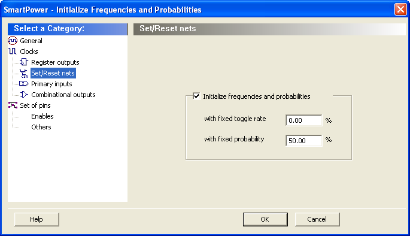The image size is (410, 236).
Task: Select the Enables category
Action: click(42, 116)
